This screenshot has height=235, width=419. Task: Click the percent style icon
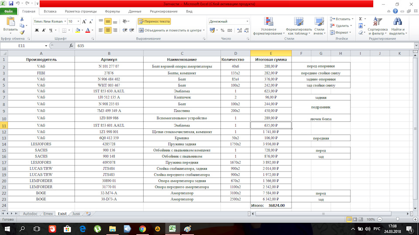click(222, 30)
